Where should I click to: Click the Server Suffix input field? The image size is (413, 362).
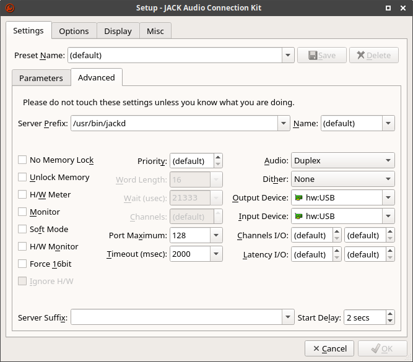point(176,318)
